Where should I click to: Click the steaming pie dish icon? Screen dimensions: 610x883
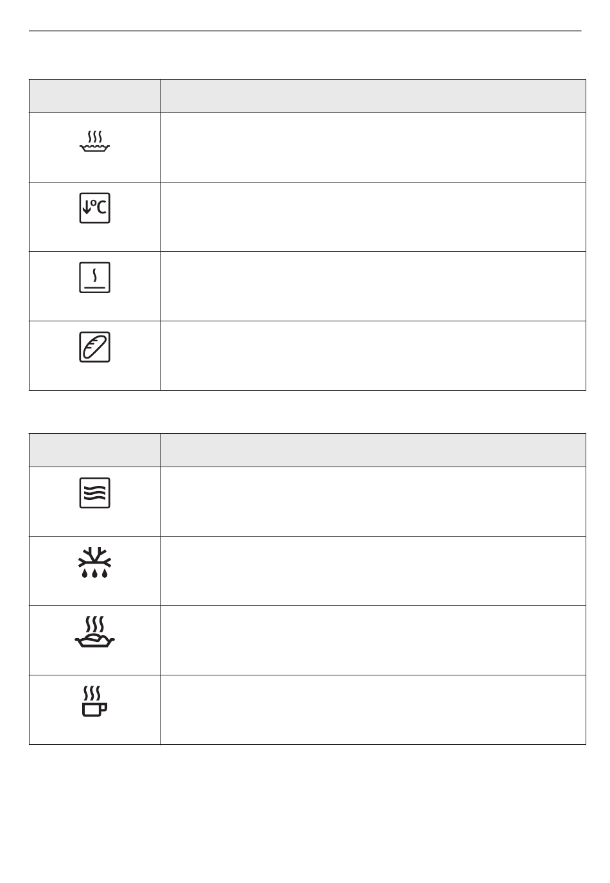point(94,142)
